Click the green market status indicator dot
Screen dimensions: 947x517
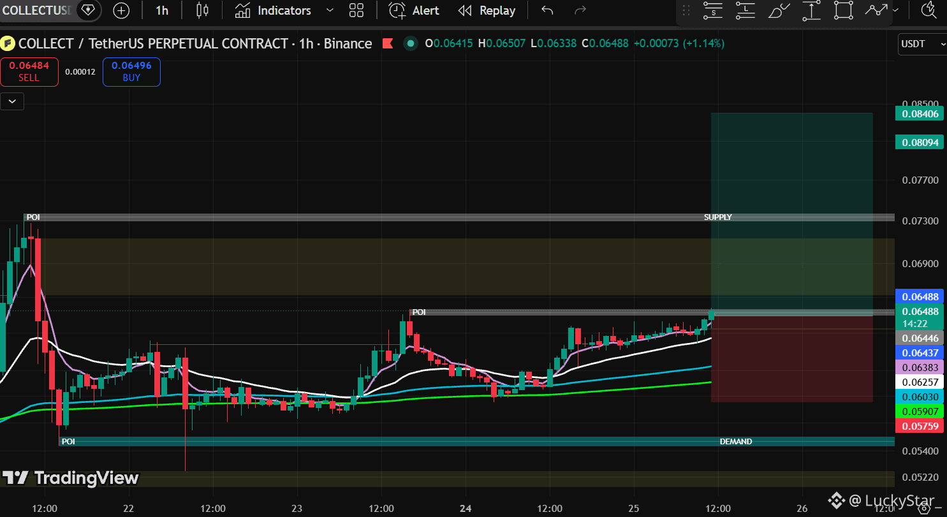(411, 44)
